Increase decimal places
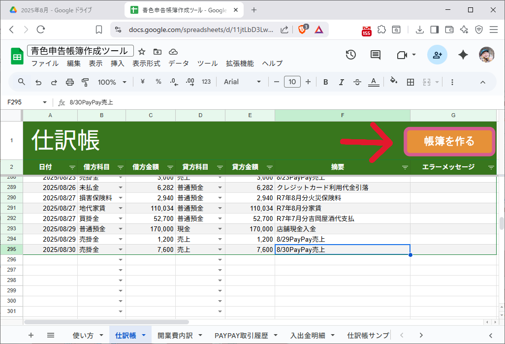This screenshot has width=505, height=344. point(189,82)
